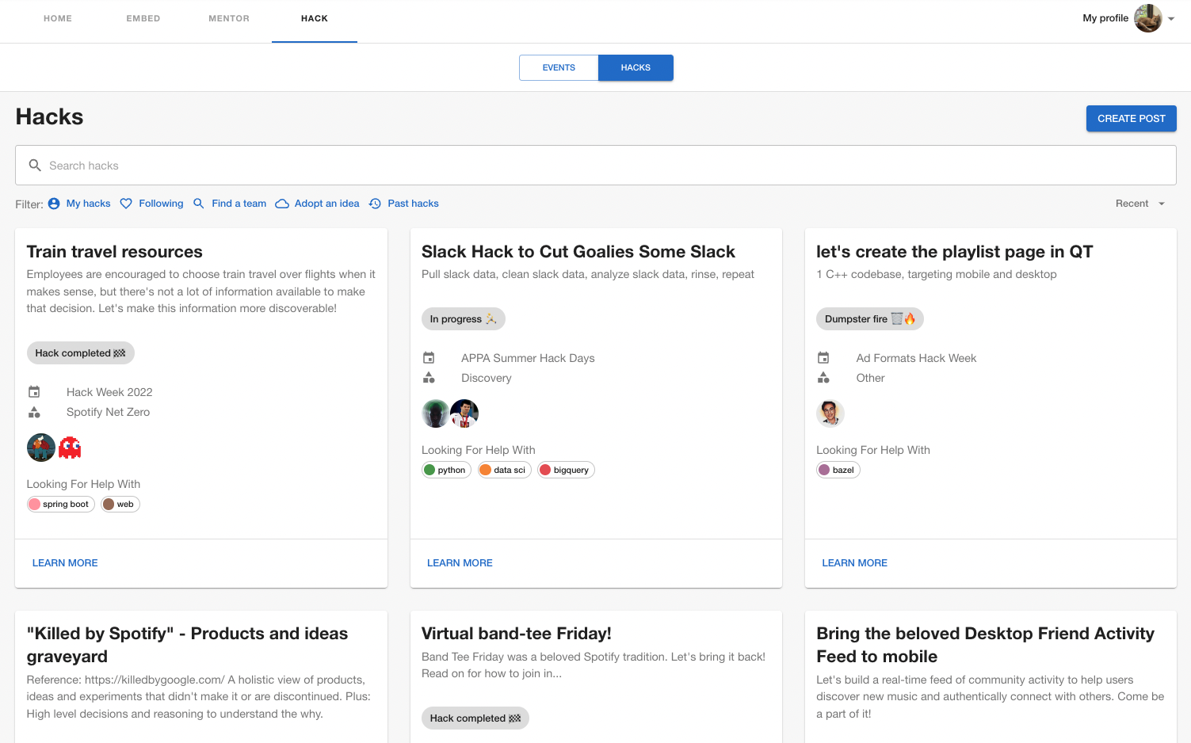Click Hack completed chip on Virtual band-tee Friday

point(475,718)
